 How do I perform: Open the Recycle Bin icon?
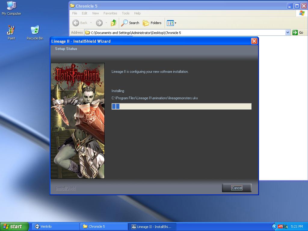tap(35, 32)
